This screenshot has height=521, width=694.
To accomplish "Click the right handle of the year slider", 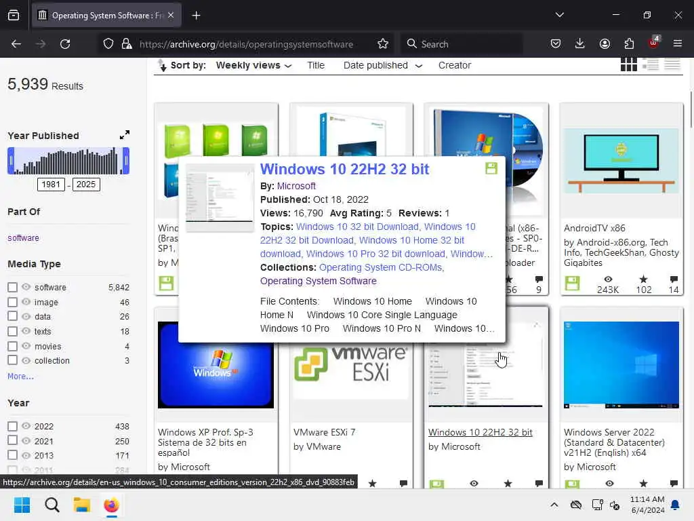I will [x=126, y=160].
